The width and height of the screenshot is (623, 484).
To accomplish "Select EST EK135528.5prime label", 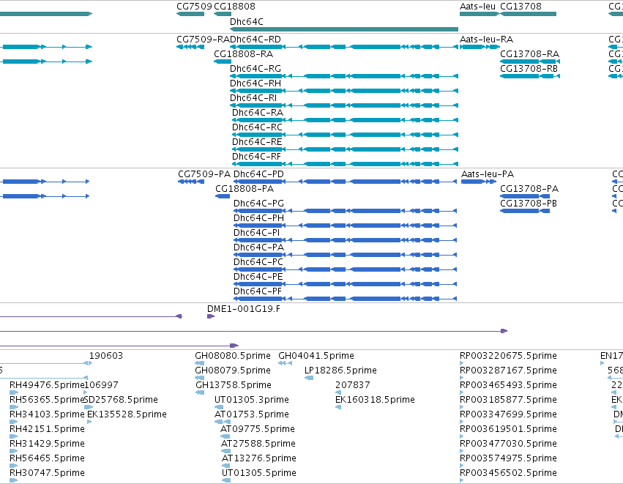I will tap(127, 414).
